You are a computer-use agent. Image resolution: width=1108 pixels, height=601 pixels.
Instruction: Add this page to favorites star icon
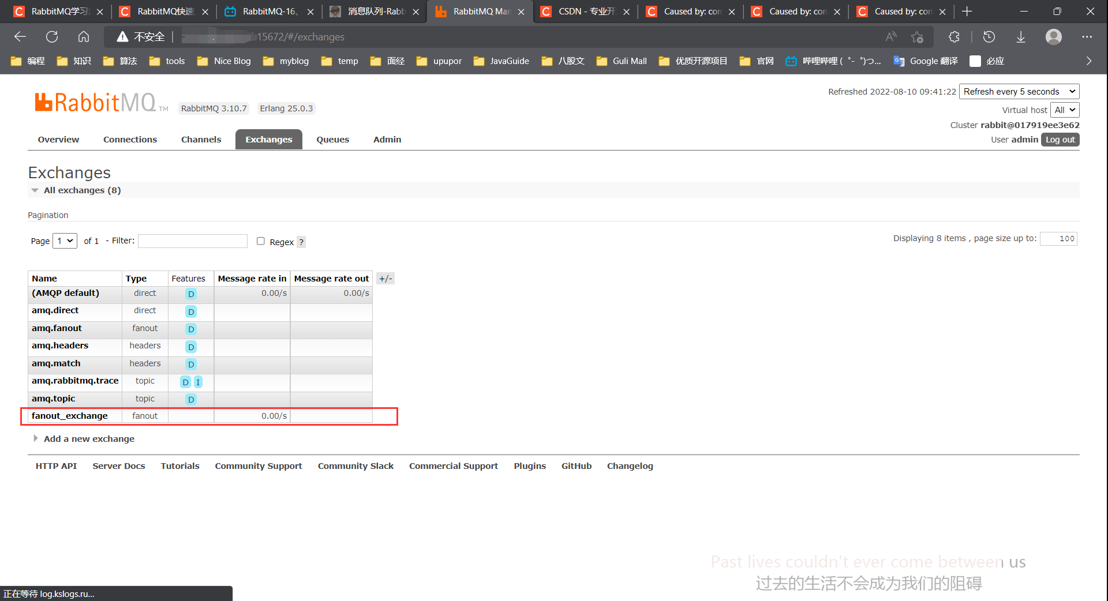pyautogui.click(x=917, y=37)
